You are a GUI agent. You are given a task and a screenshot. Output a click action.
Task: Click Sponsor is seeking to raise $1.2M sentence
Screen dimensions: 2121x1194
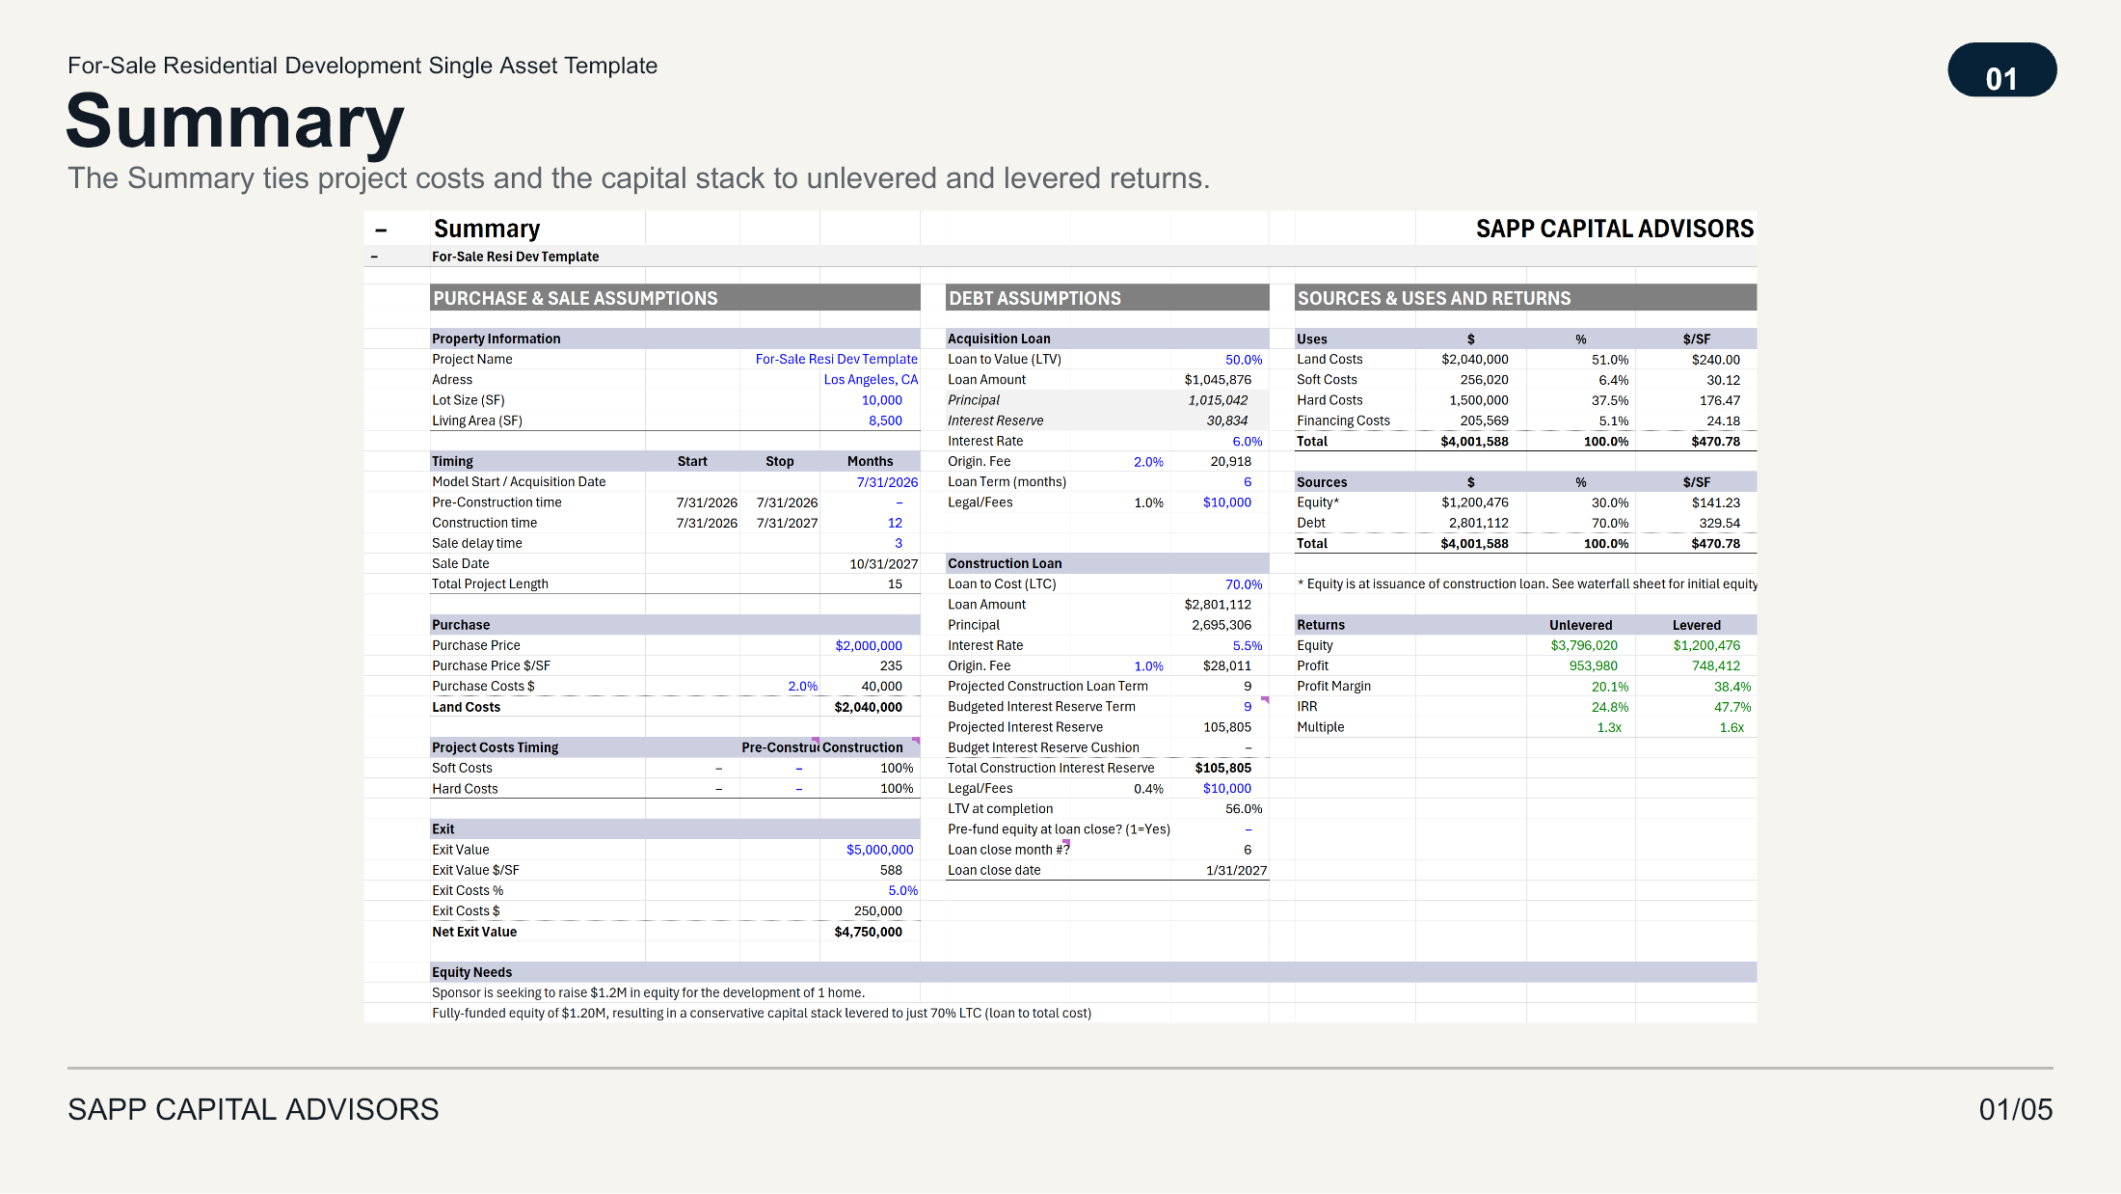pyautogui.click(x=648, y=992)
